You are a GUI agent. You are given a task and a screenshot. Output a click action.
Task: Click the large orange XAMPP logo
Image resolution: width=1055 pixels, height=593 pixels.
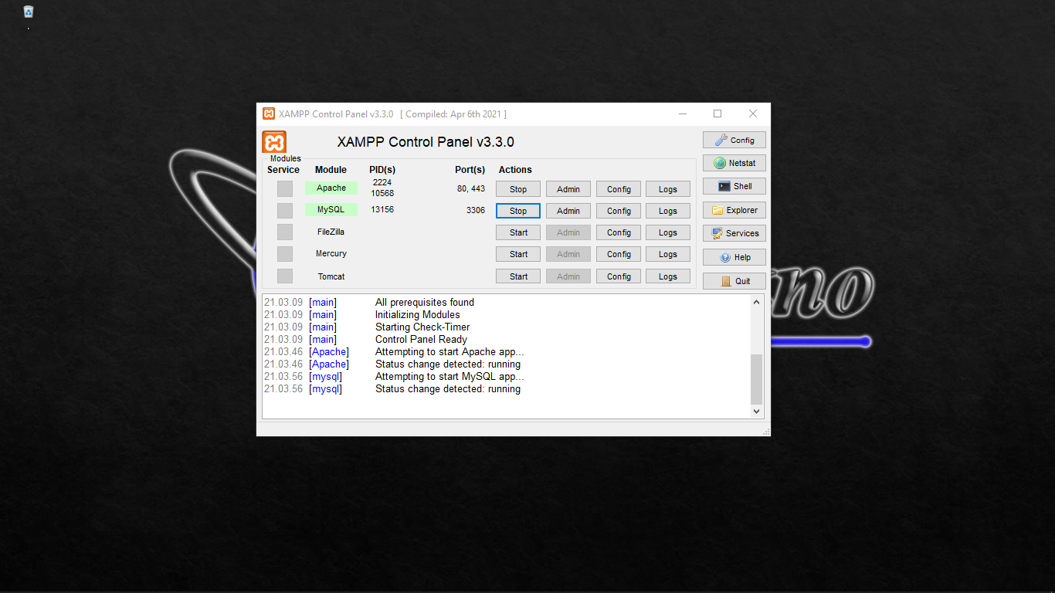point(274,142)
